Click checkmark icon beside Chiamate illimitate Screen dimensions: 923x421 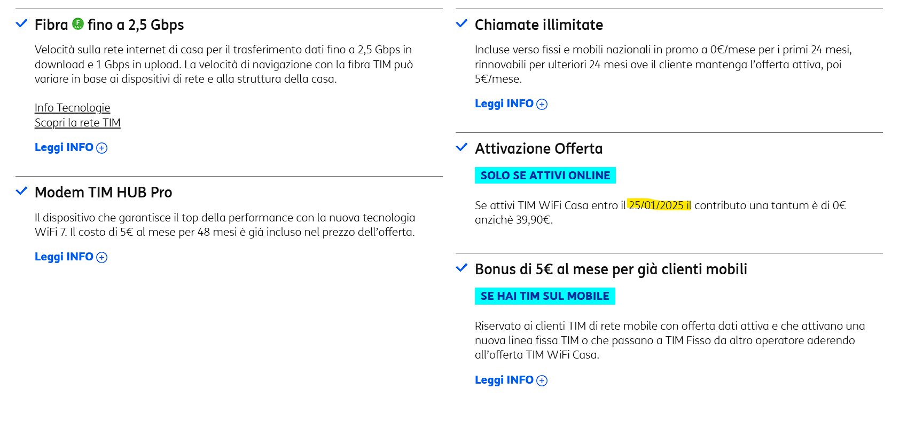pyautogui.click(x=461, y=23)
